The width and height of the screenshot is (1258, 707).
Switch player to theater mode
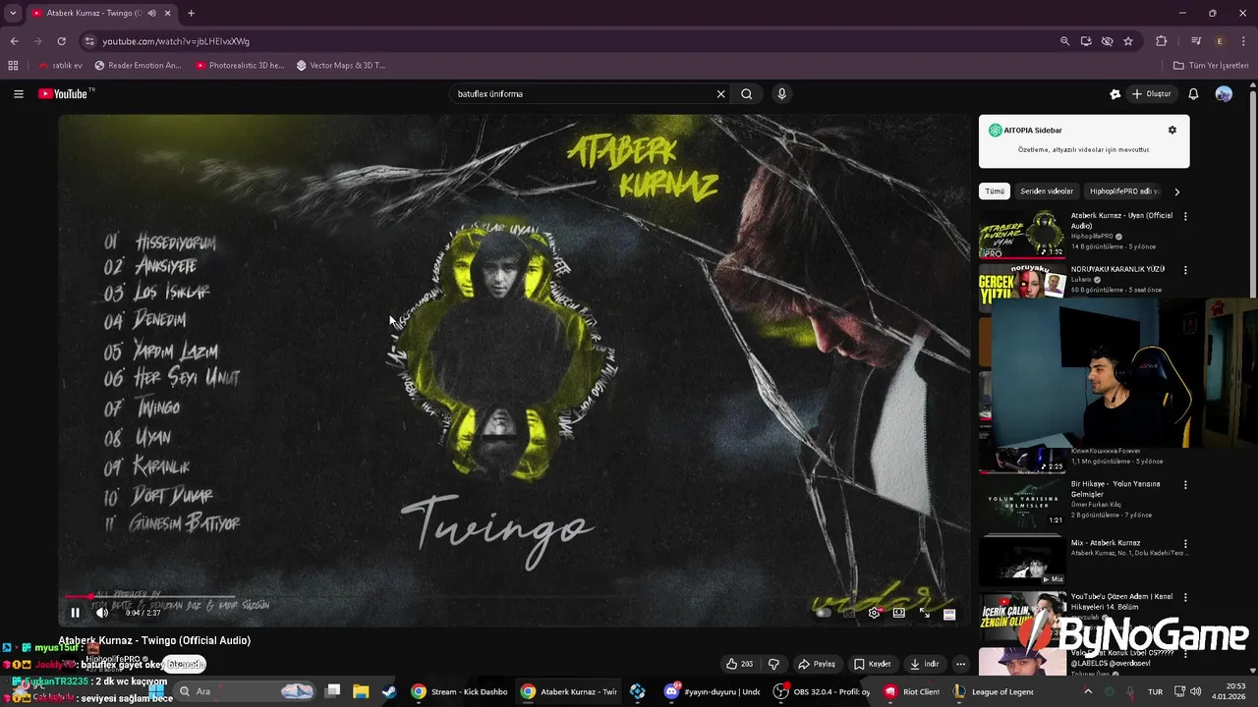click(899, 613)
